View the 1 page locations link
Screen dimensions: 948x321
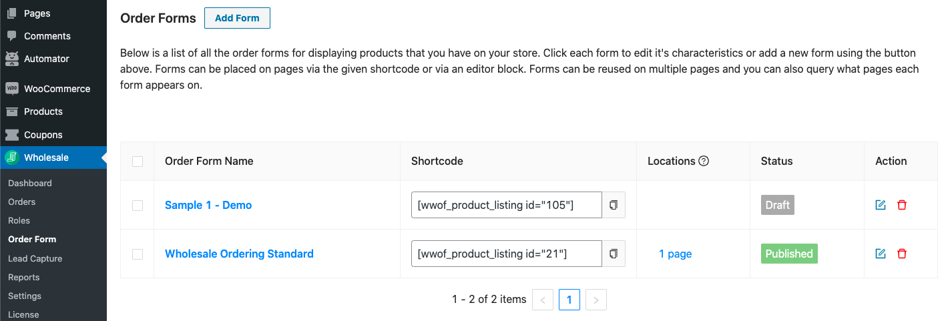coord(675,254)
